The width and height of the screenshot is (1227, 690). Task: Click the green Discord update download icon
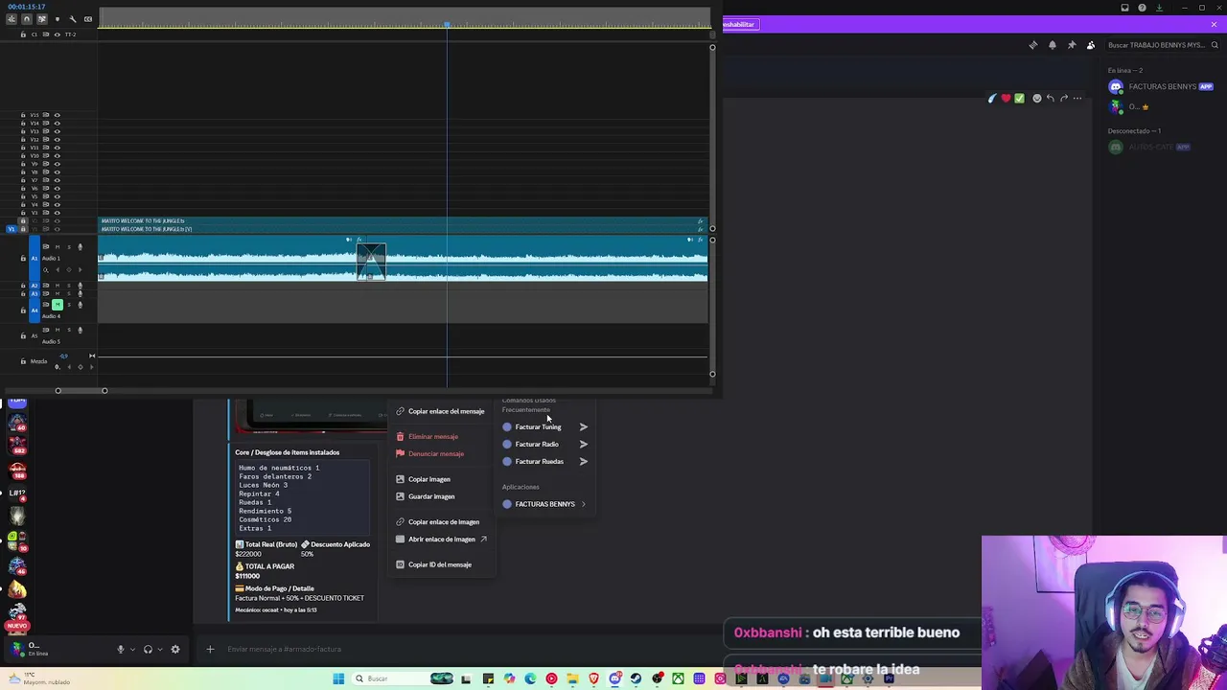tap(1159, 8)
